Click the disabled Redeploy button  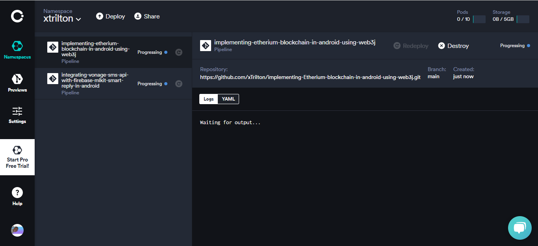coord(411,46)
